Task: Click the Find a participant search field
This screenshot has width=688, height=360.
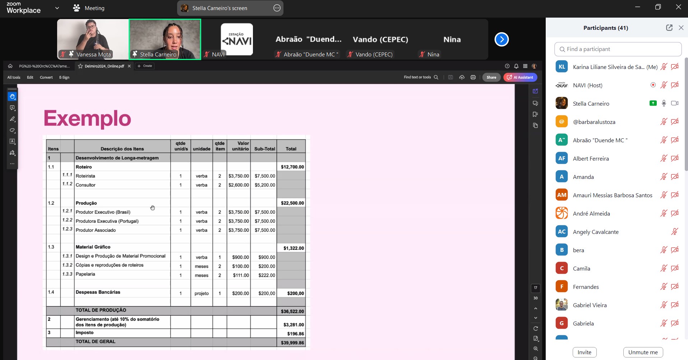Action: coord(618,49)
